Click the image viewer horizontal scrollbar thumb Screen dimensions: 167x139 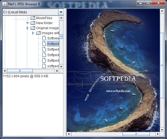136,134
